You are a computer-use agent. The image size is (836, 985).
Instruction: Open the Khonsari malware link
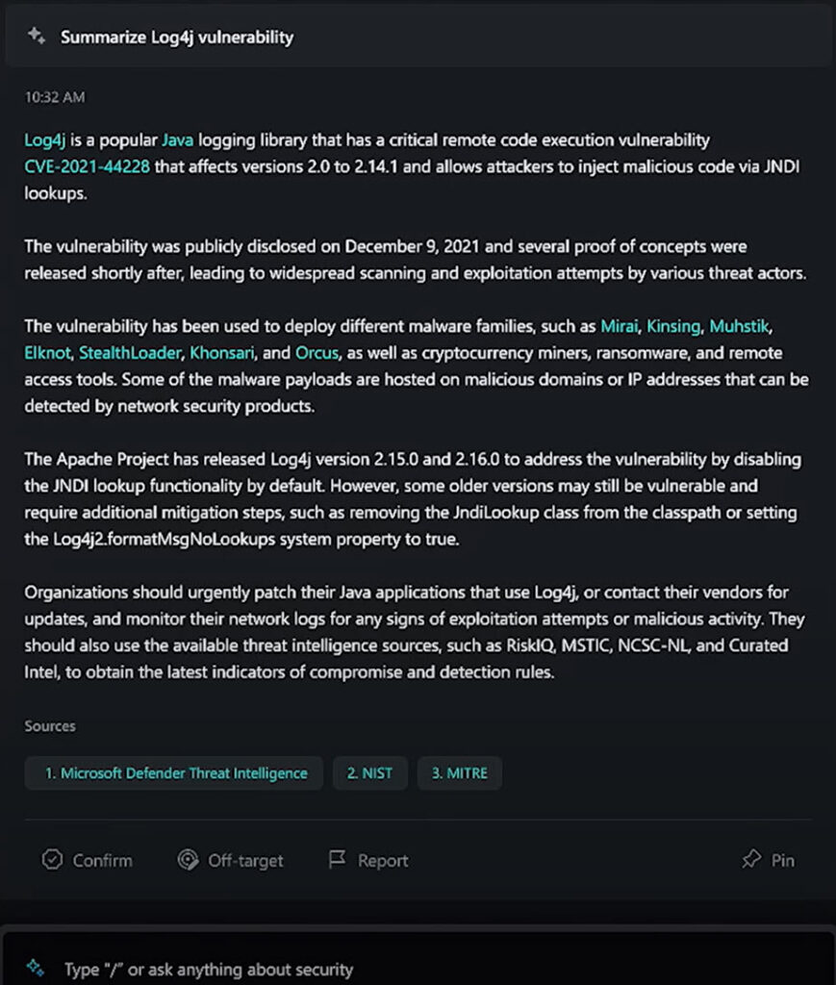point(221,352)
